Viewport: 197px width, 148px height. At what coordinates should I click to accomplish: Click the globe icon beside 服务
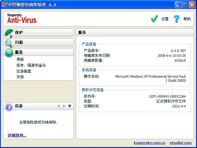point(9,53)
